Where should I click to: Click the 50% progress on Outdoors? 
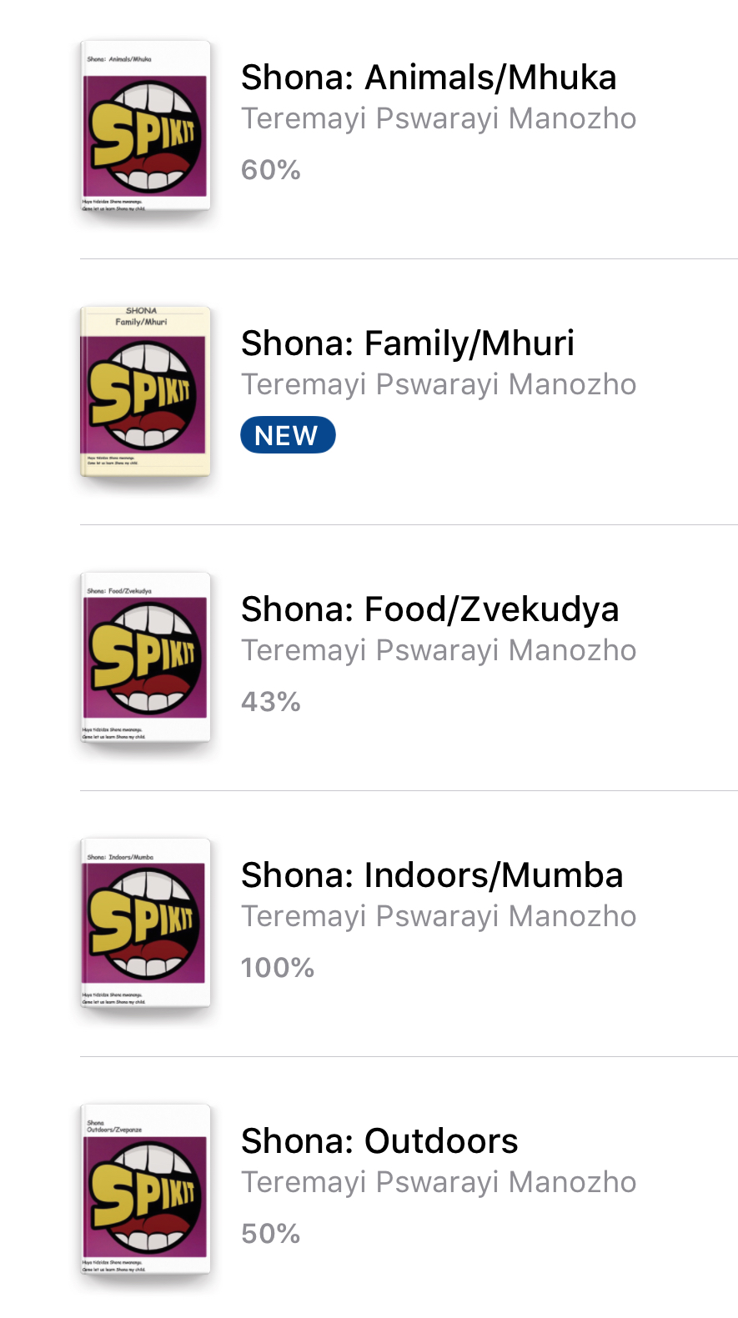(x=271, y=1234)
